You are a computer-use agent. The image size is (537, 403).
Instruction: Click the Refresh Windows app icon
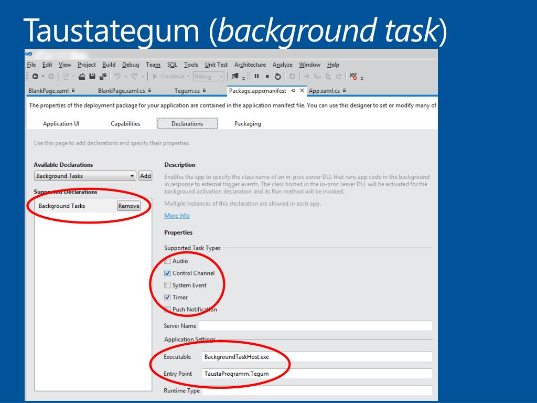point(292,77)
